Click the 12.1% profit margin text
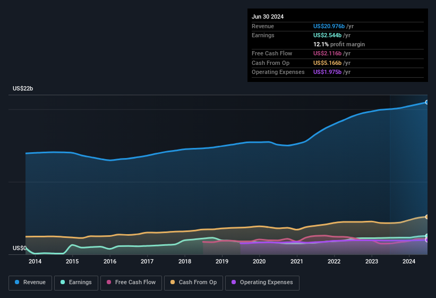This screenshot has width=436, height=298. pos(339,44)
